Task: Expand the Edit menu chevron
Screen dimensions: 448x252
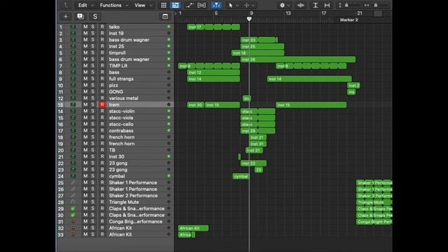Action: click(92, 6)
